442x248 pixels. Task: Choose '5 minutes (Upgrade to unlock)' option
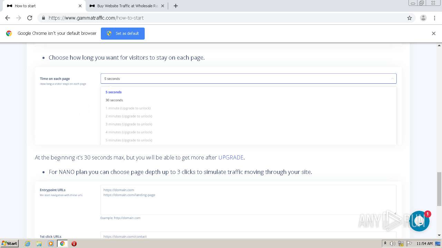click(x=129, y=140)
